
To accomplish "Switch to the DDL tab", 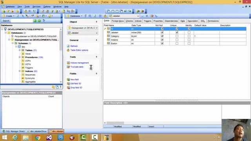I will pyautogui.click(x=203, y=21).
